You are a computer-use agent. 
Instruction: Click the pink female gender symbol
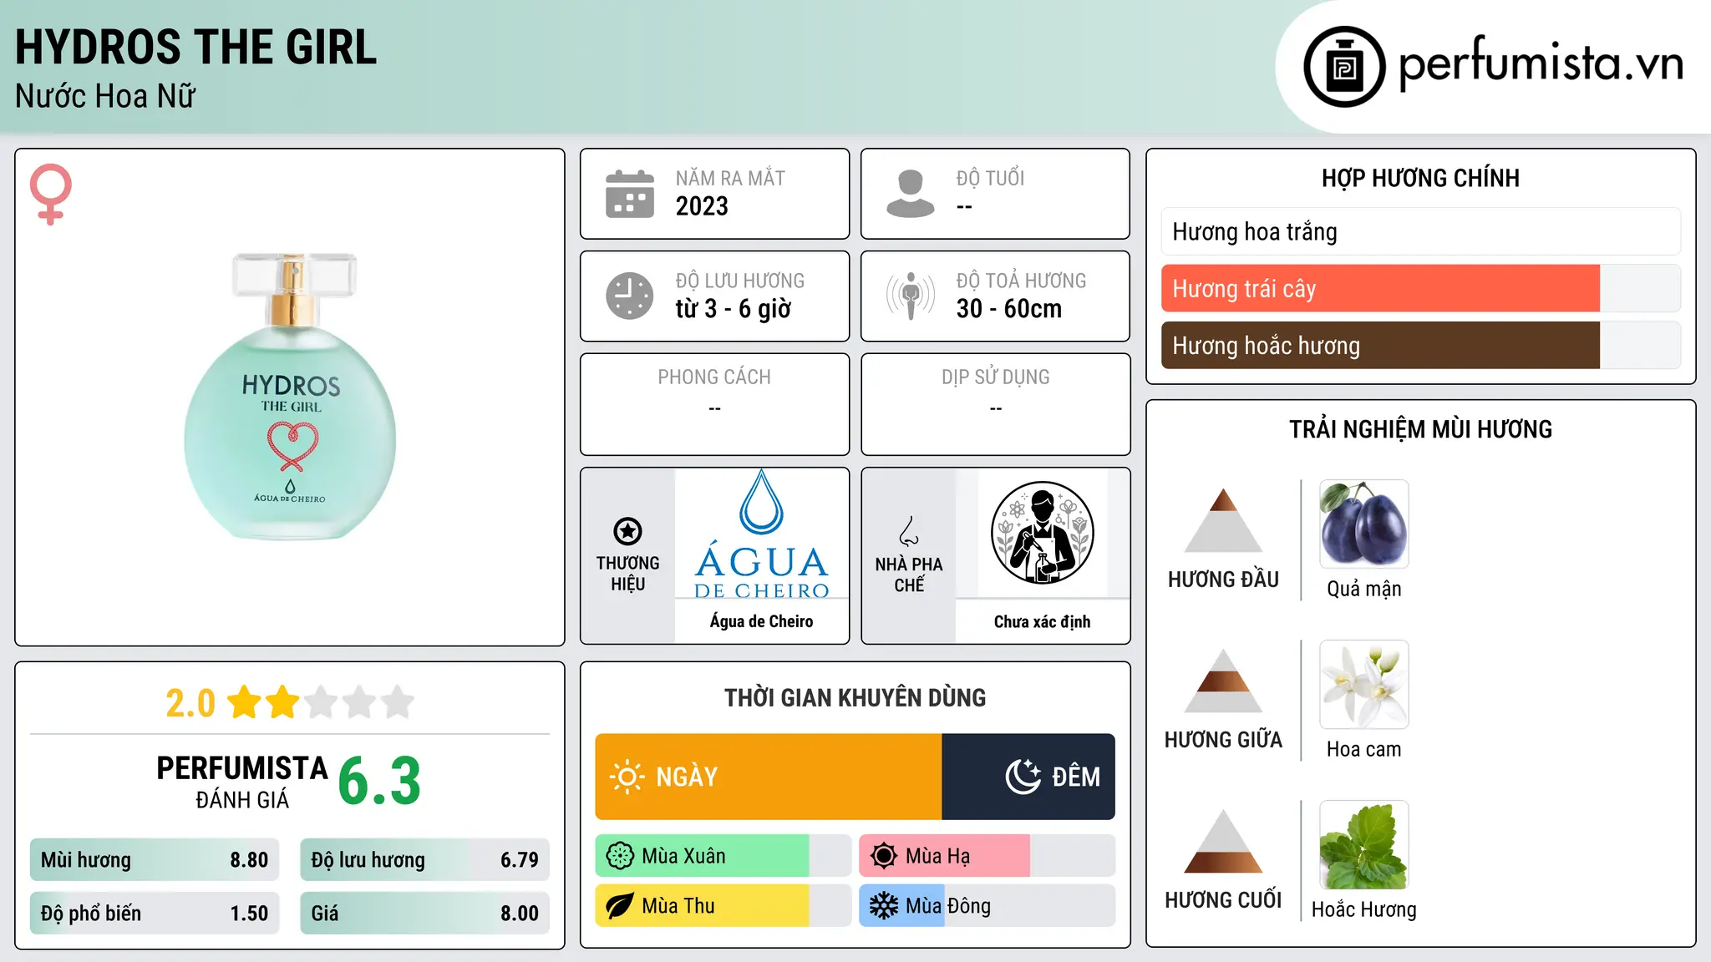51,195
